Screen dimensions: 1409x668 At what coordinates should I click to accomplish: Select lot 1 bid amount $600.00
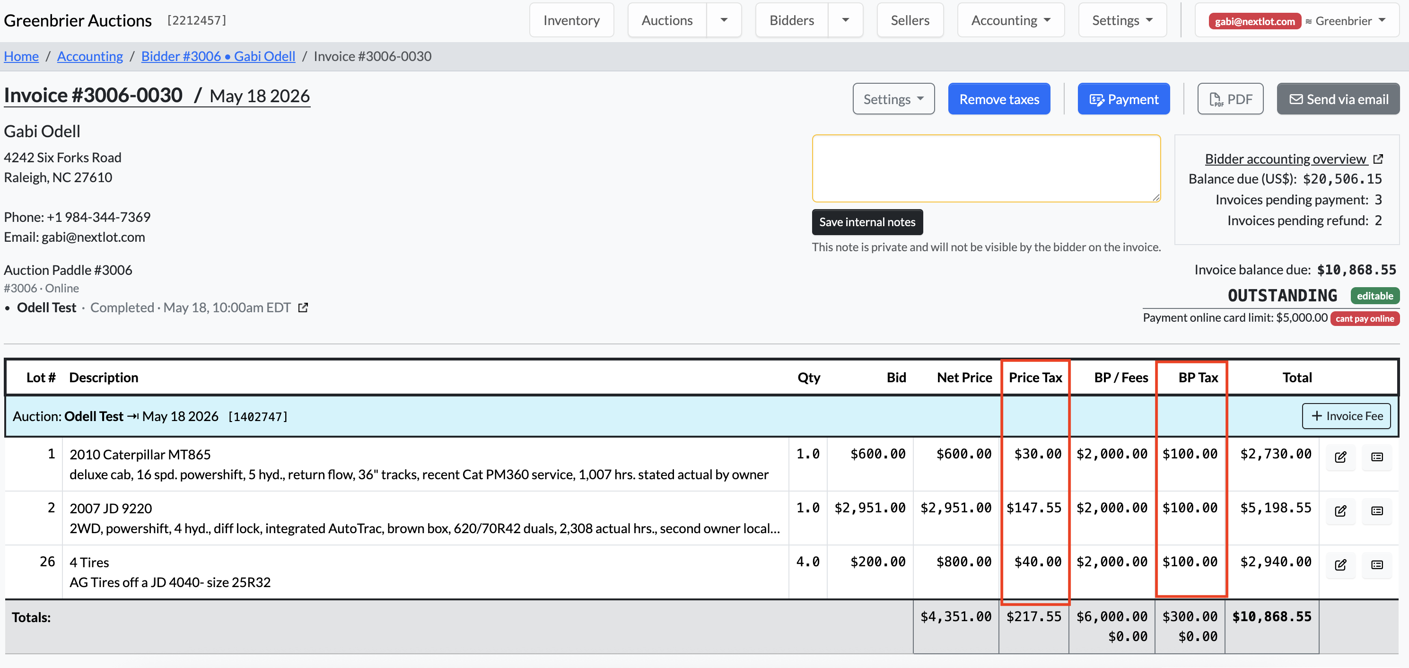click(878, 454)
